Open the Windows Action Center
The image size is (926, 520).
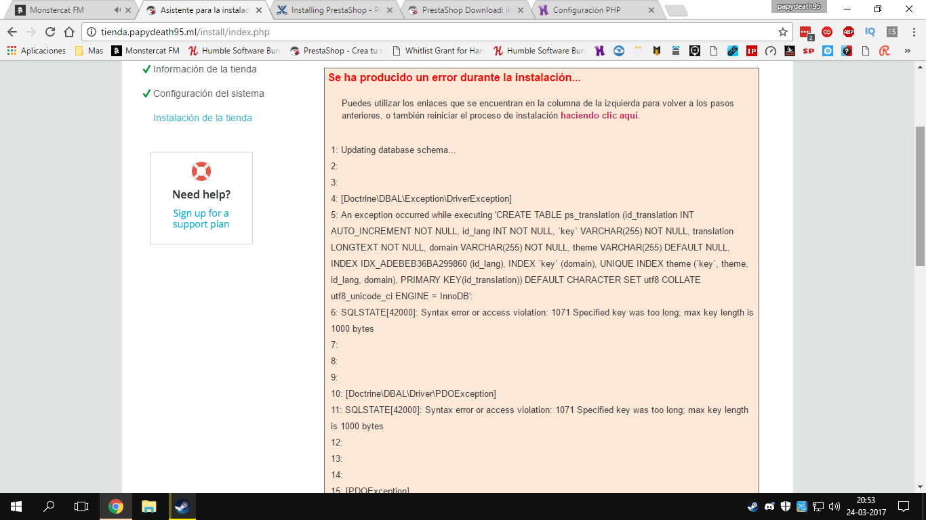tap(903, 506)
